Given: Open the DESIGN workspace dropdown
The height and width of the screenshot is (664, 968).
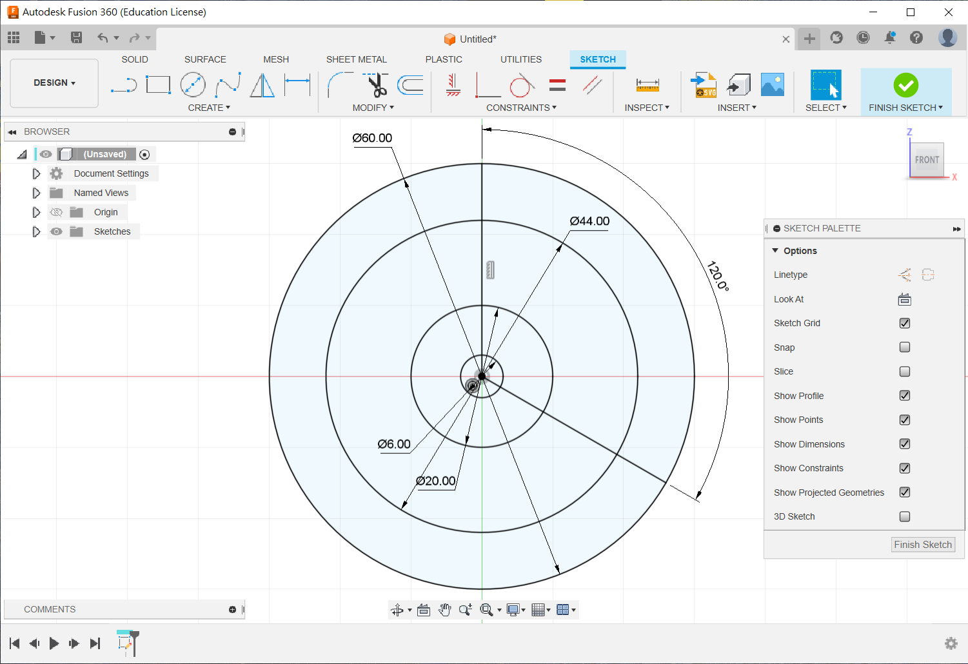Looking at the screenshot, I should tap(54, 83).
